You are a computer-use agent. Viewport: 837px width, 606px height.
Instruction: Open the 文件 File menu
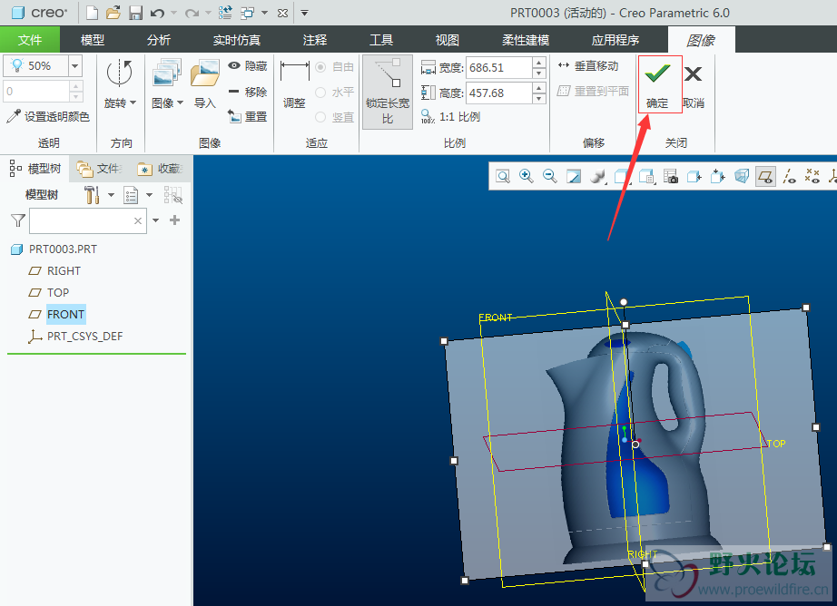30,40
